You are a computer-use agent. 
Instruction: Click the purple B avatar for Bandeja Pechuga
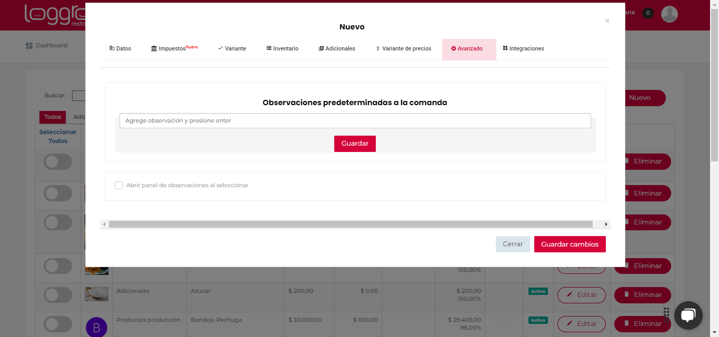[x=96, y=328]
